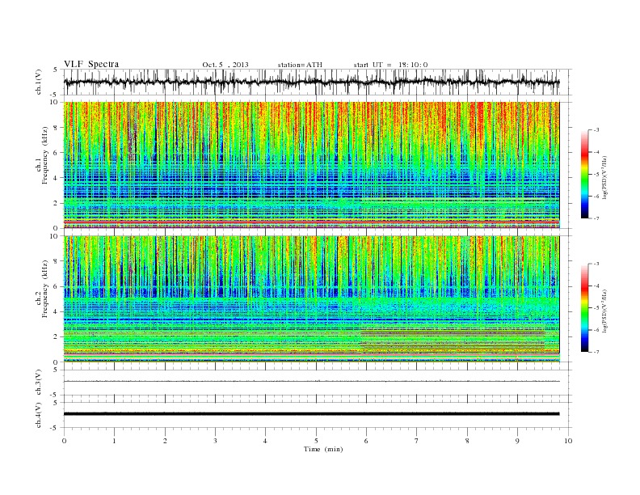Click the "7" minute label on Time axis
The height and width of the screenshot is (495, 640).
417,441
